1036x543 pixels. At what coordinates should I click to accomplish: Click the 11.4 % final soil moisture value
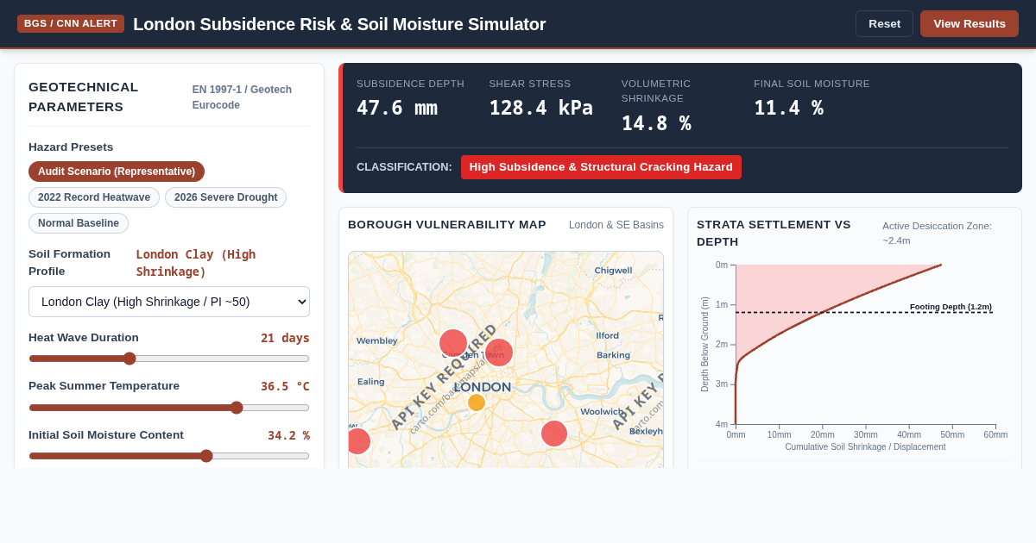tap(788, 108)
